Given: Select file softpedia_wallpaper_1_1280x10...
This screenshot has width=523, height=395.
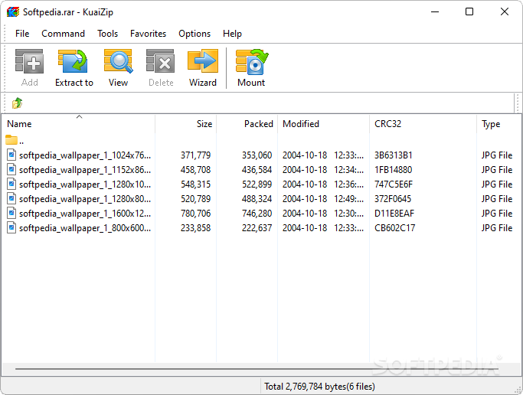Looking at the screenshot, I should tap(85, 184).
